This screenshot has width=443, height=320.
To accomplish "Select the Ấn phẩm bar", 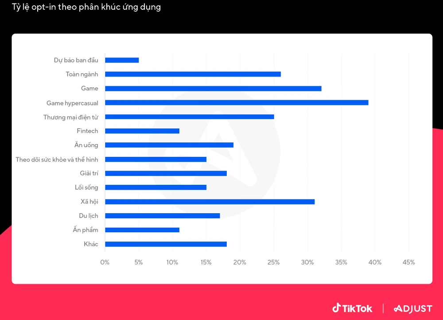I will (x=142, y=230).
